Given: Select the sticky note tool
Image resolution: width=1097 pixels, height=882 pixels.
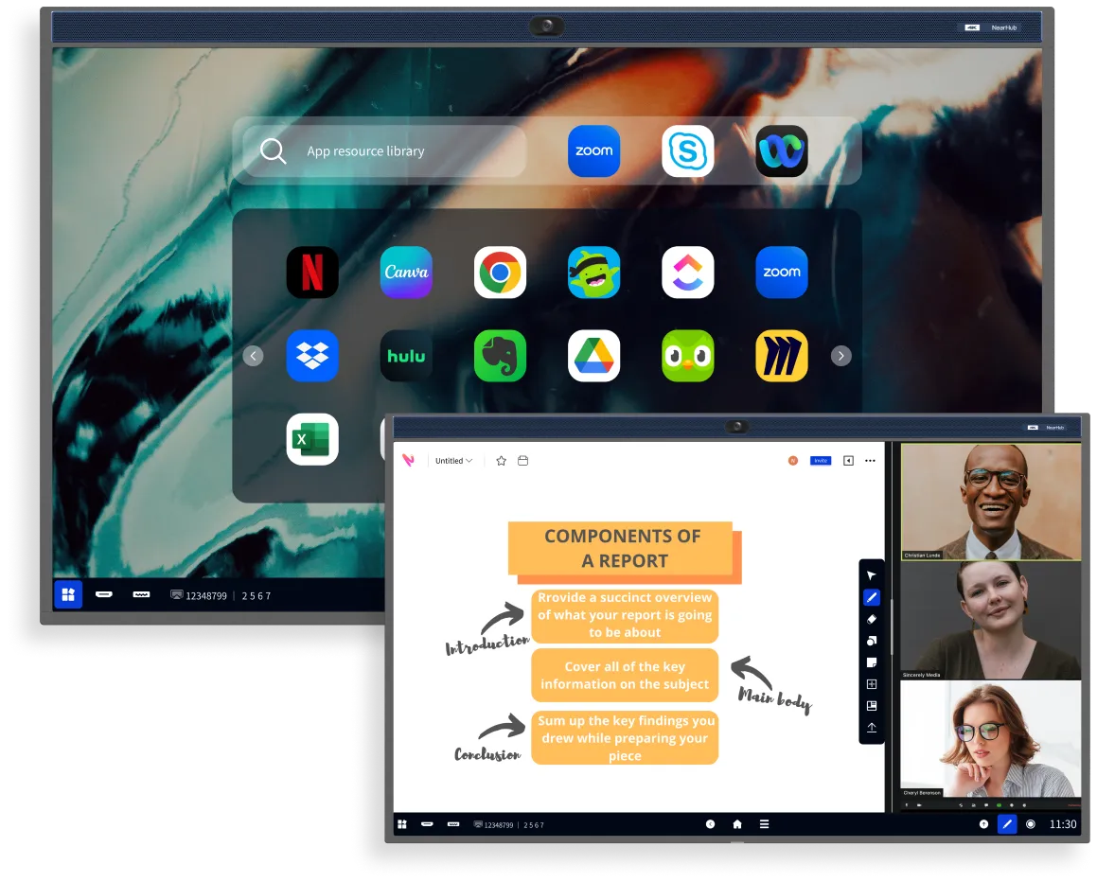Looking at the screenshot, I should [872, 662].
